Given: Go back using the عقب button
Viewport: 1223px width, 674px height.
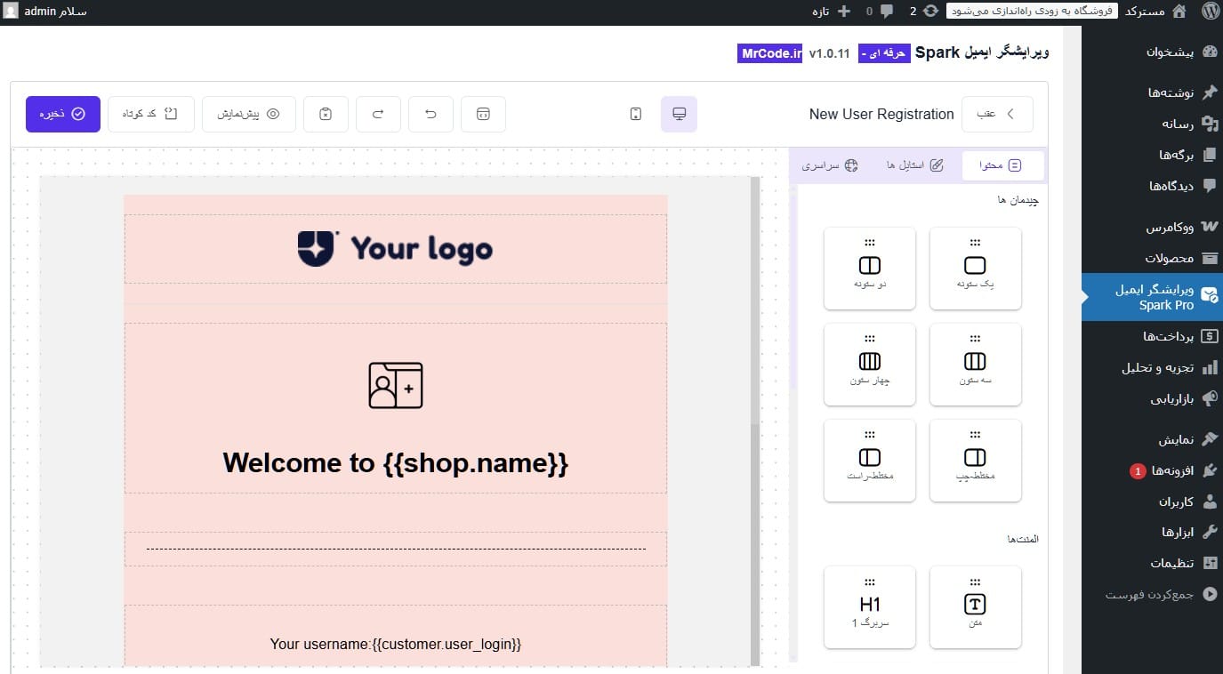Looking at the screenshot, I should [997, 114].
